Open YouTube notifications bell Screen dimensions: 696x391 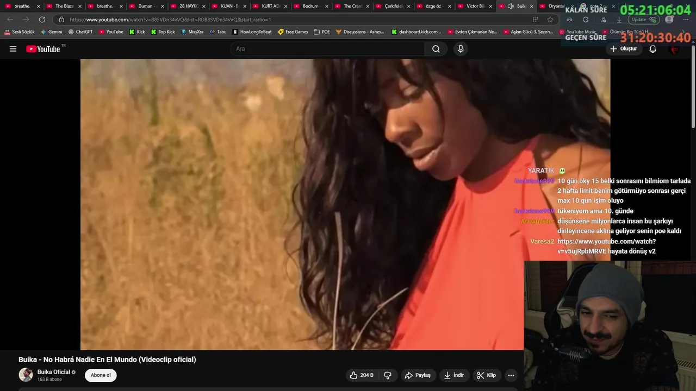coord(653,49)
